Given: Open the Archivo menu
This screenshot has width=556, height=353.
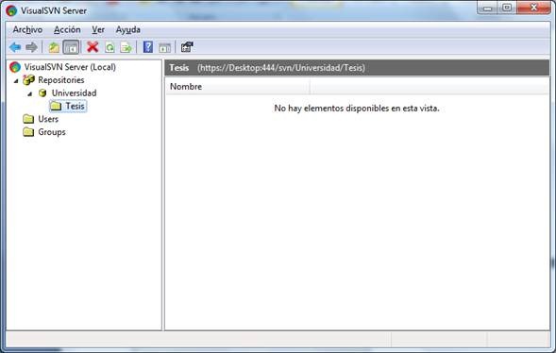Looking at the screenshot, I should (x=27, y=30).
